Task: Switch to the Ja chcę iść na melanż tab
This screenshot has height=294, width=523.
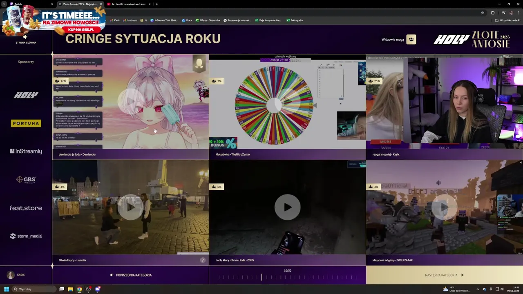Action: point(128,4)
